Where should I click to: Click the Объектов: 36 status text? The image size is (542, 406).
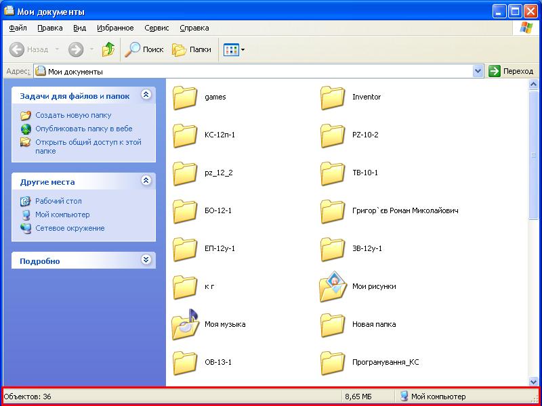pos(27,397)
